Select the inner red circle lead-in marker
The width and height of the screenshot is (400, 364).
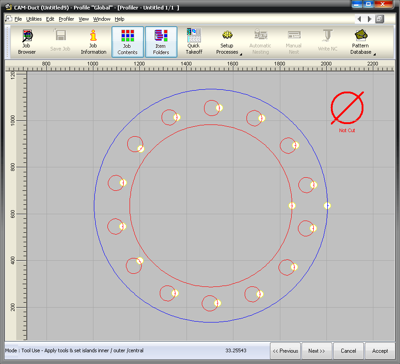[292, 206]
